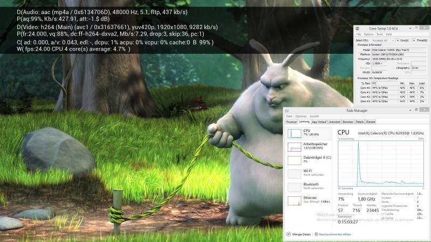The height and width of the screenshot is (242, 431).
Task: Select the Ethernet sidebar entry
Action: (308, 200)
